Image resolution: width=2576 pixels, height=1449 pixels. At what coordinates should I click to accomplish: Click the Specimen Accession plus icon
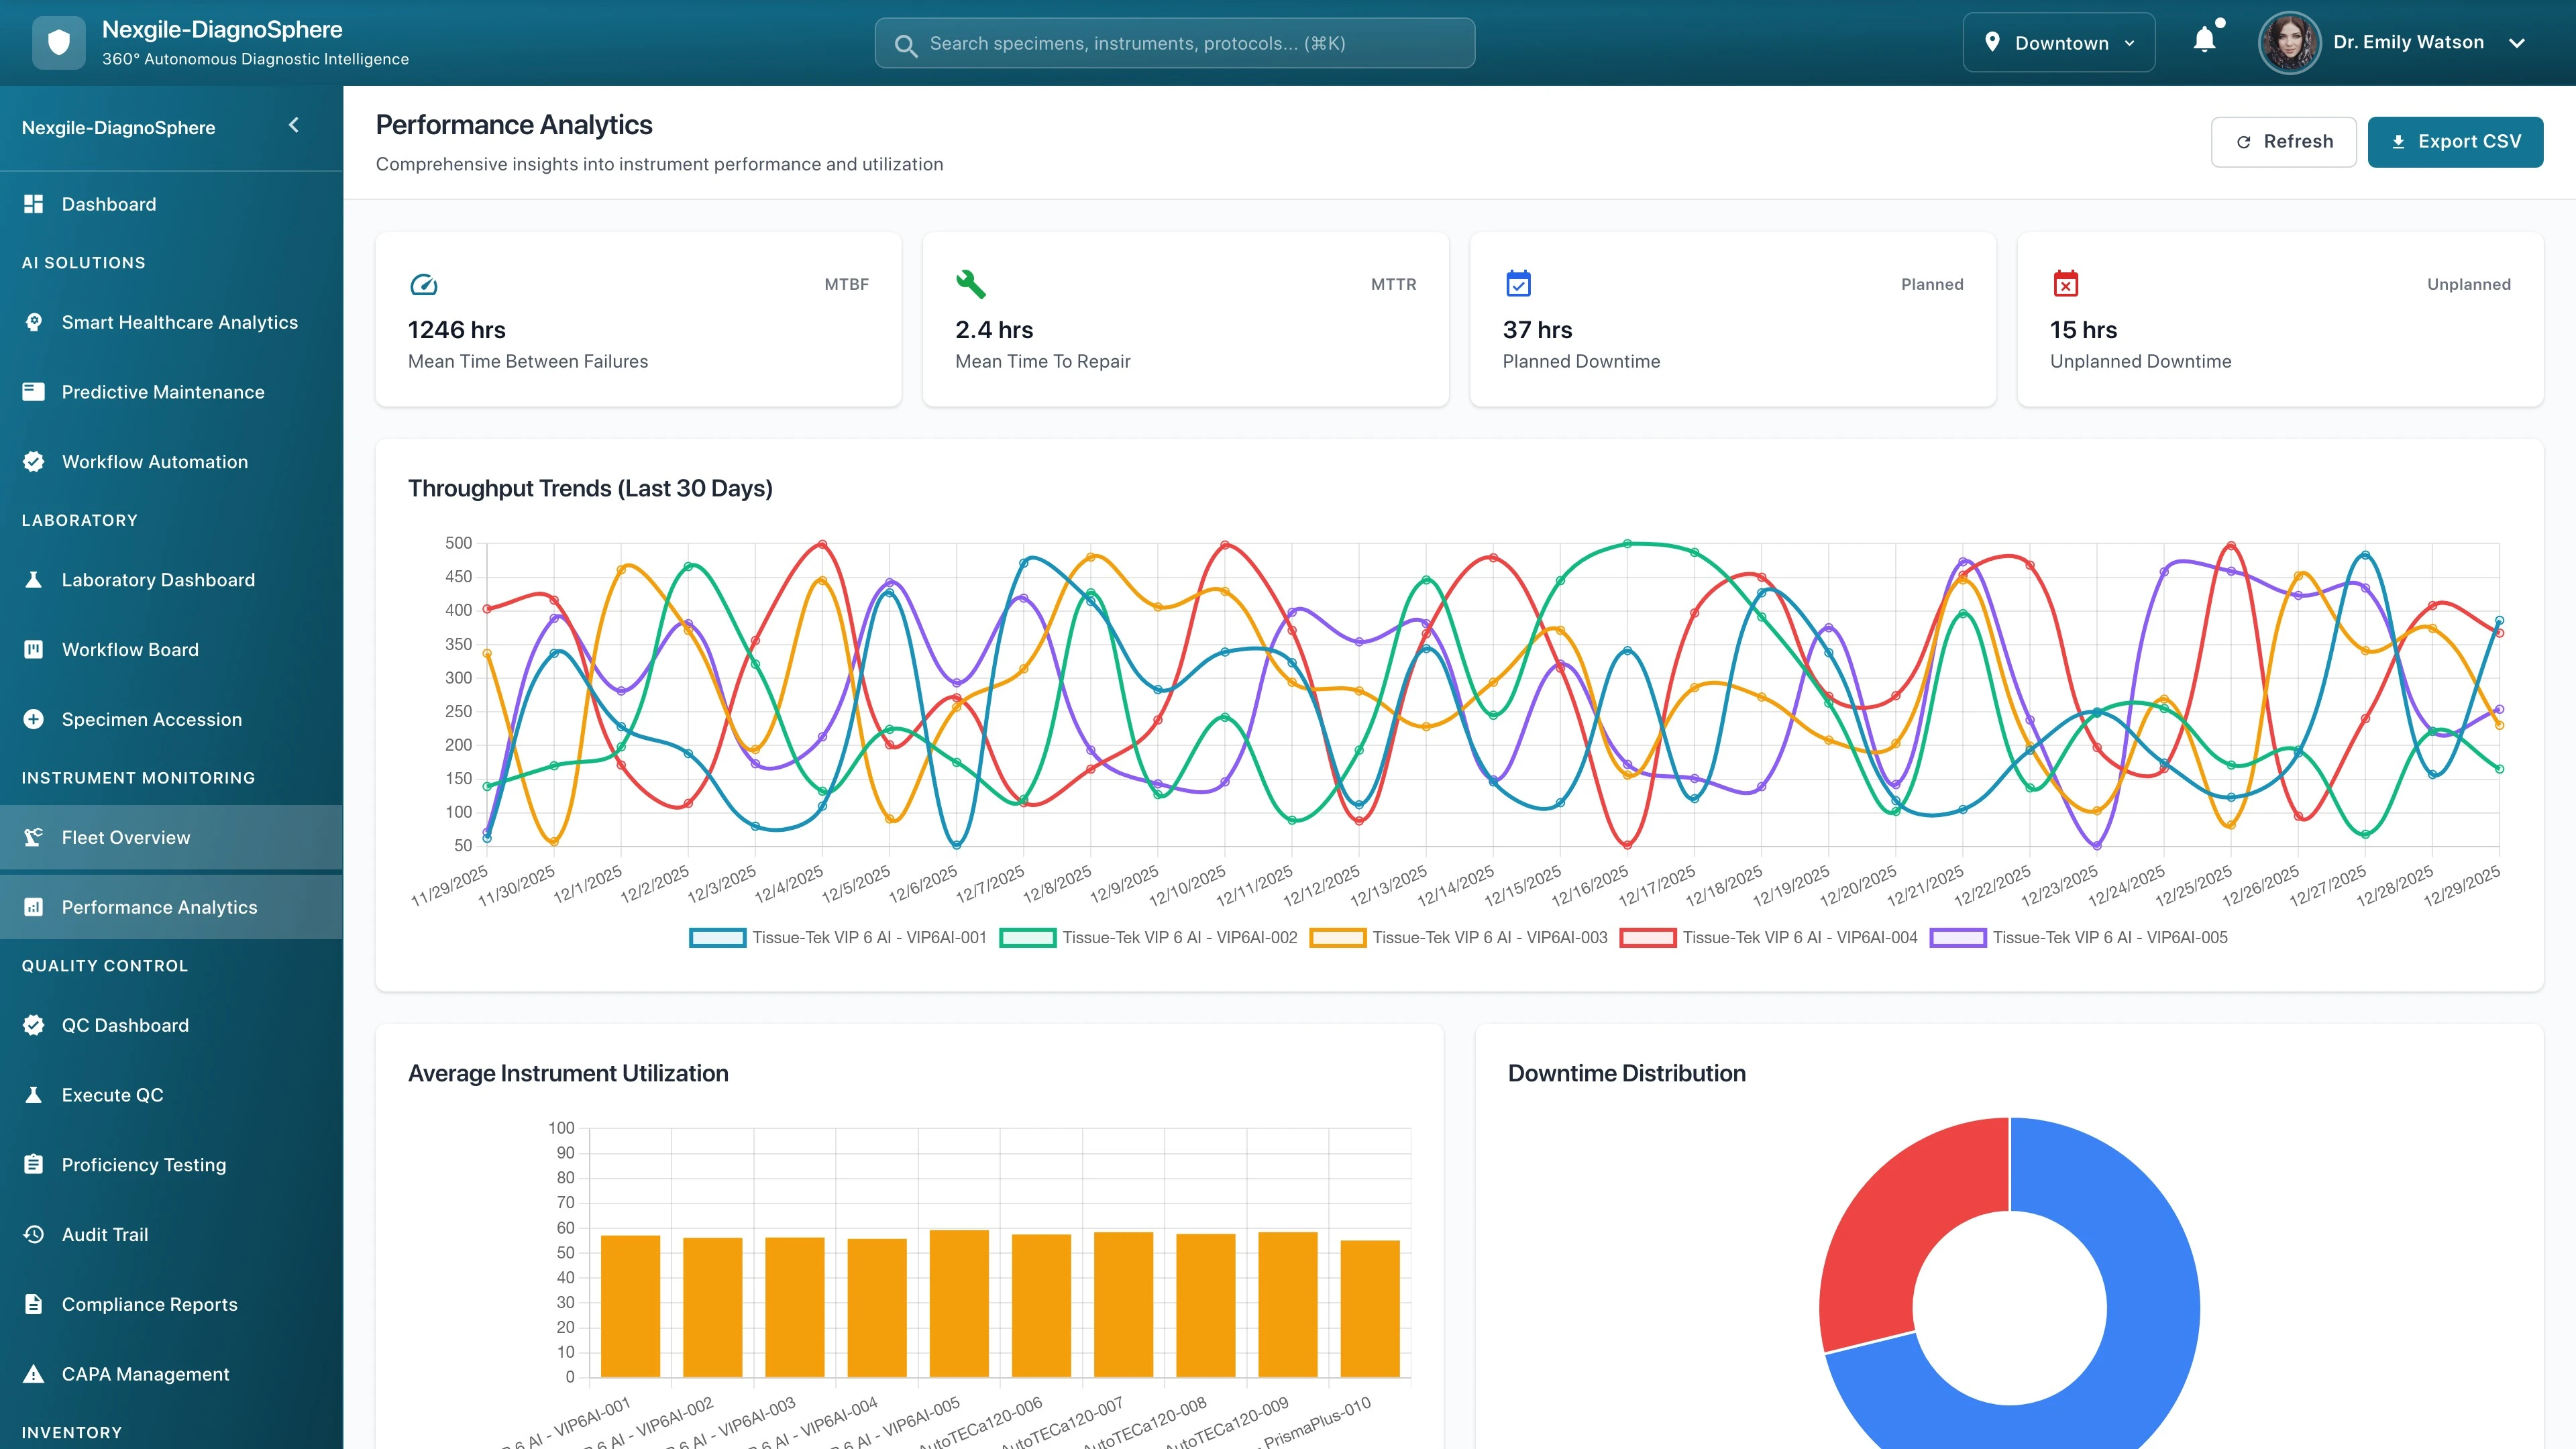click(33, 718)
